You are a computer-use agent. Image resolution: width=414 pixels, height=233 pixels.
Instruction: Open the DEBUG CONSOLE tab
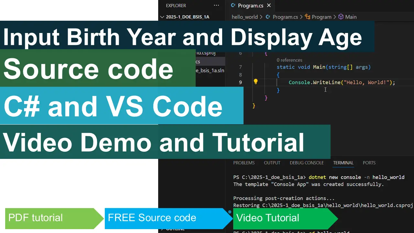(307, 163)
